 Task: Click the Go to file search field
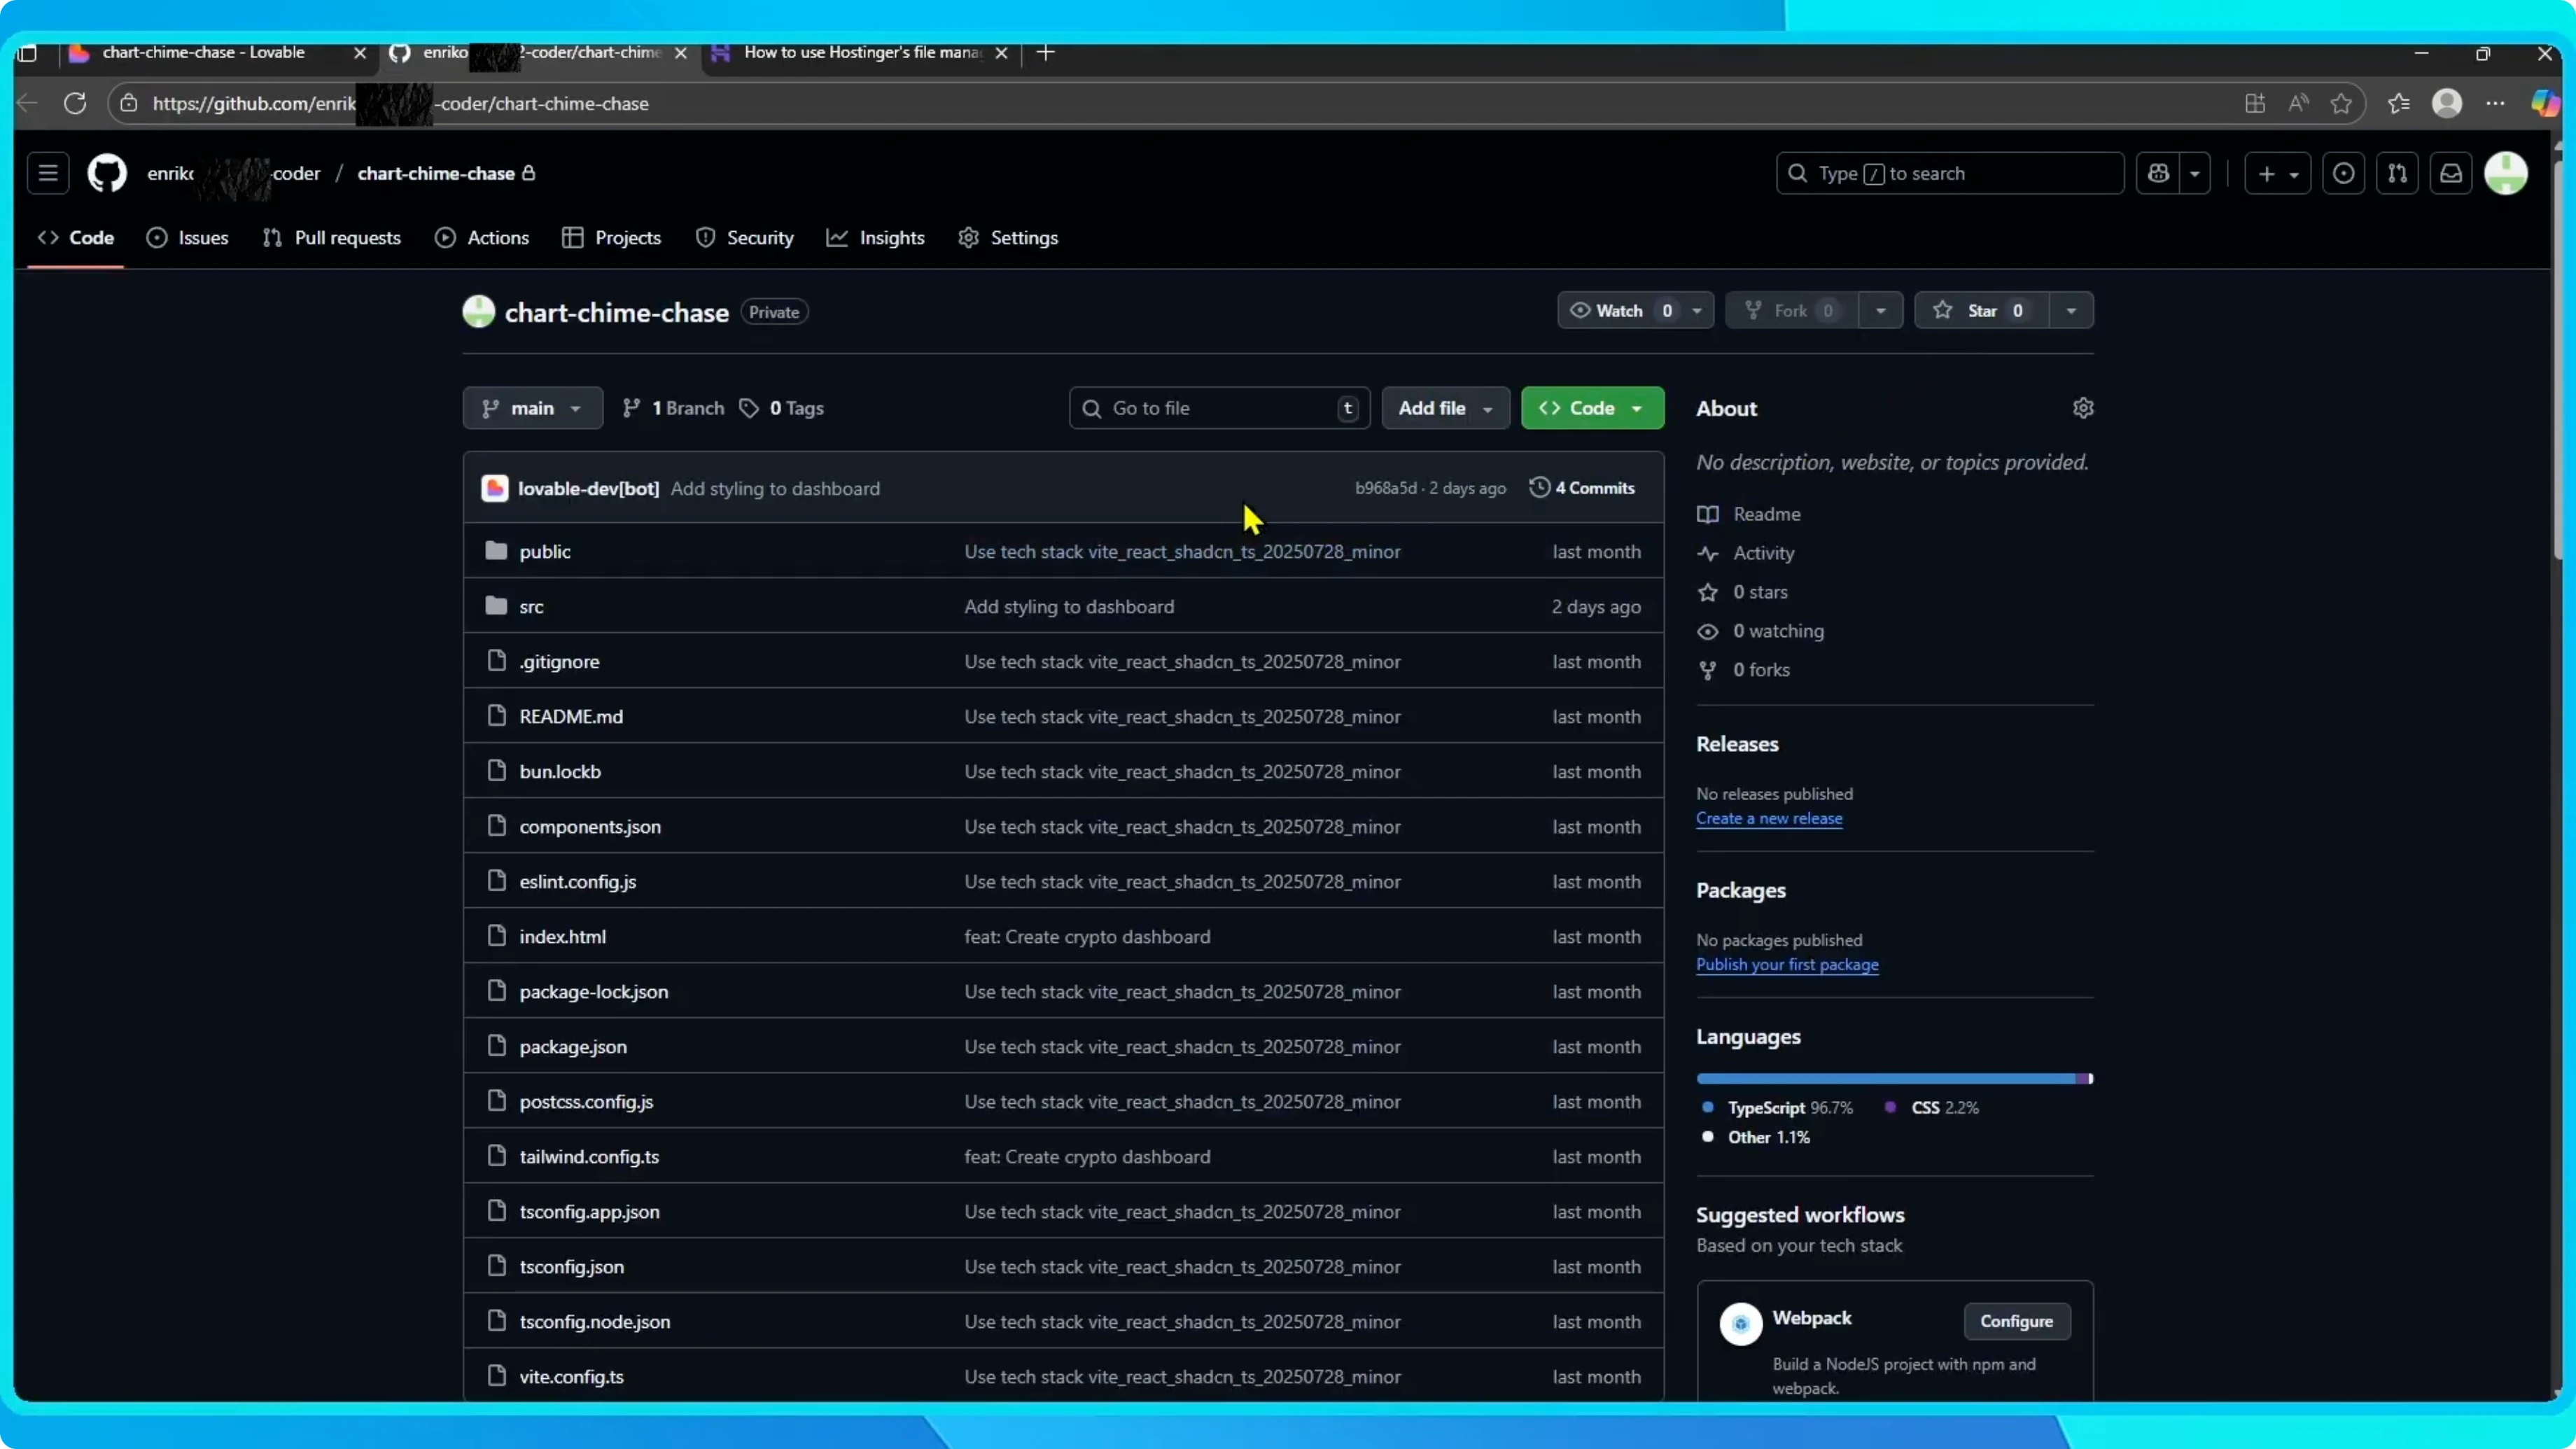click(1219, 408)
